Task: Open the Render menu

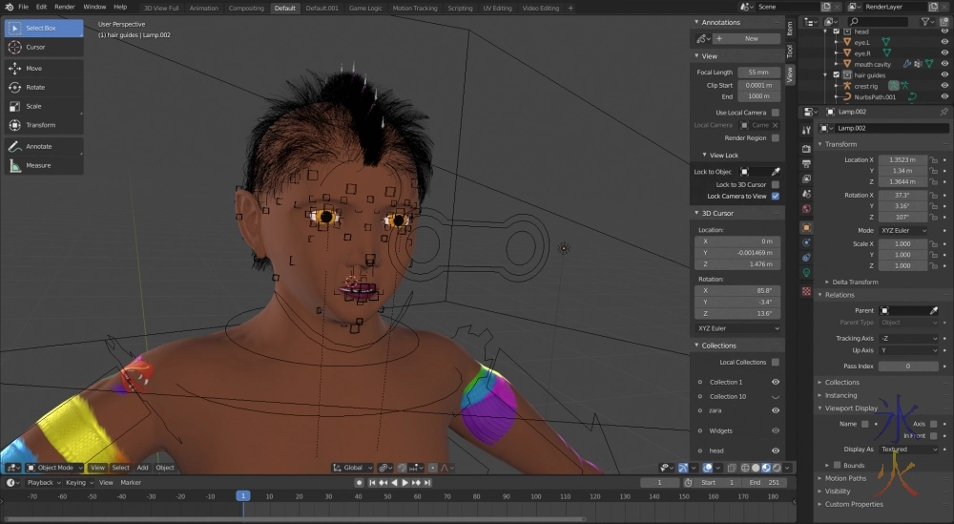Action: (x=65, y=7)
